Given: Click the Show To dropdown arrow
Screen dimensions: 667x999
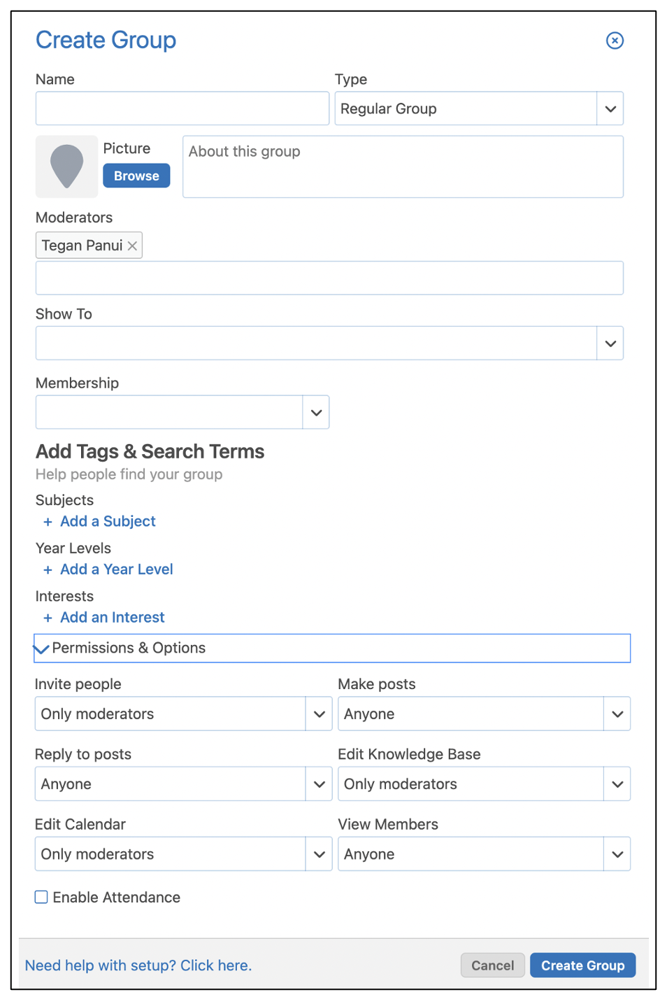Looking at the screenshot, I should pos(609,343).
